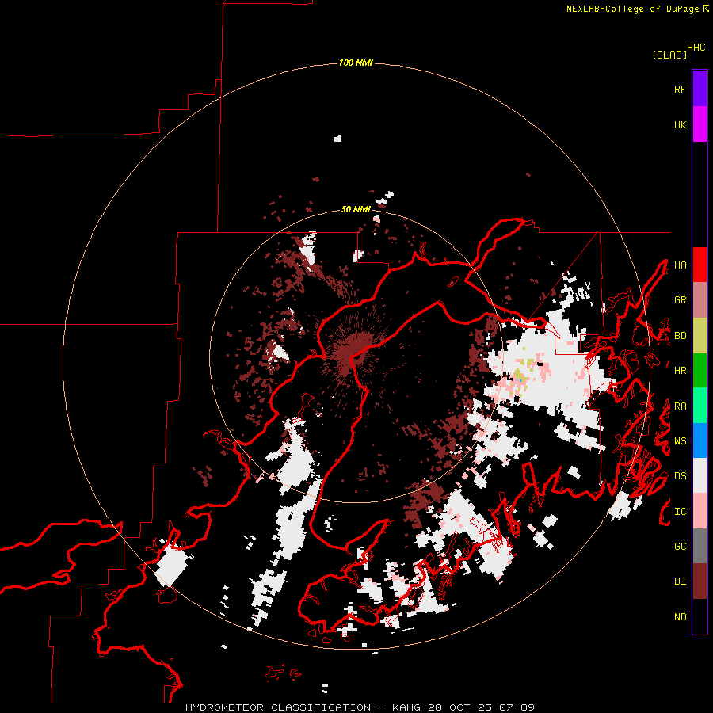Pick the blue WS legend swatch

pyautogui.click(x=700, y=440)
